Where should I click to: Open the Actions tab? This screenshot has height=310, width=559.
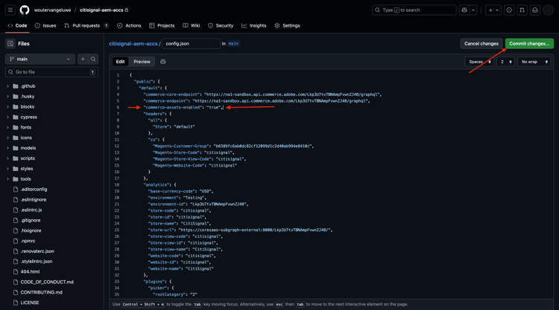click(x=129, y=25)
